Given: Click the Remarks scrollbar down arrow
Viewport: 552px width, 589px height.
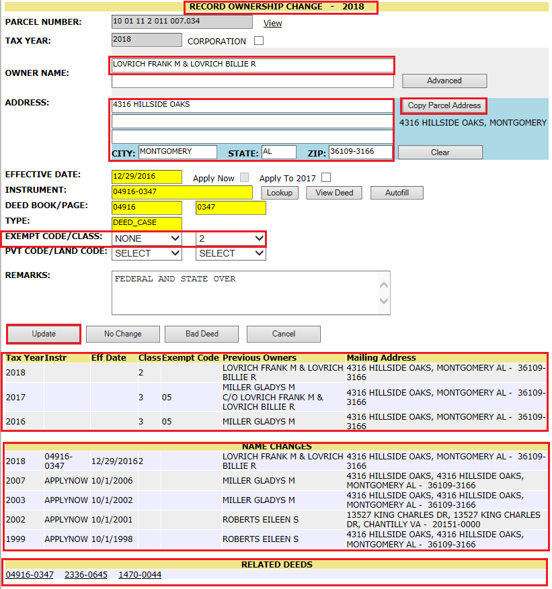Looking at the screenshot, I should click(384, 301).
